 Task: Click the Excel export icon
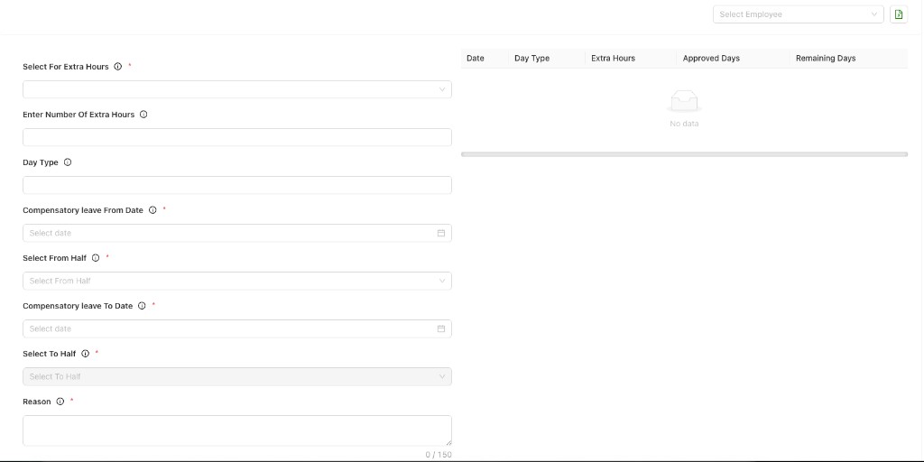899,14
